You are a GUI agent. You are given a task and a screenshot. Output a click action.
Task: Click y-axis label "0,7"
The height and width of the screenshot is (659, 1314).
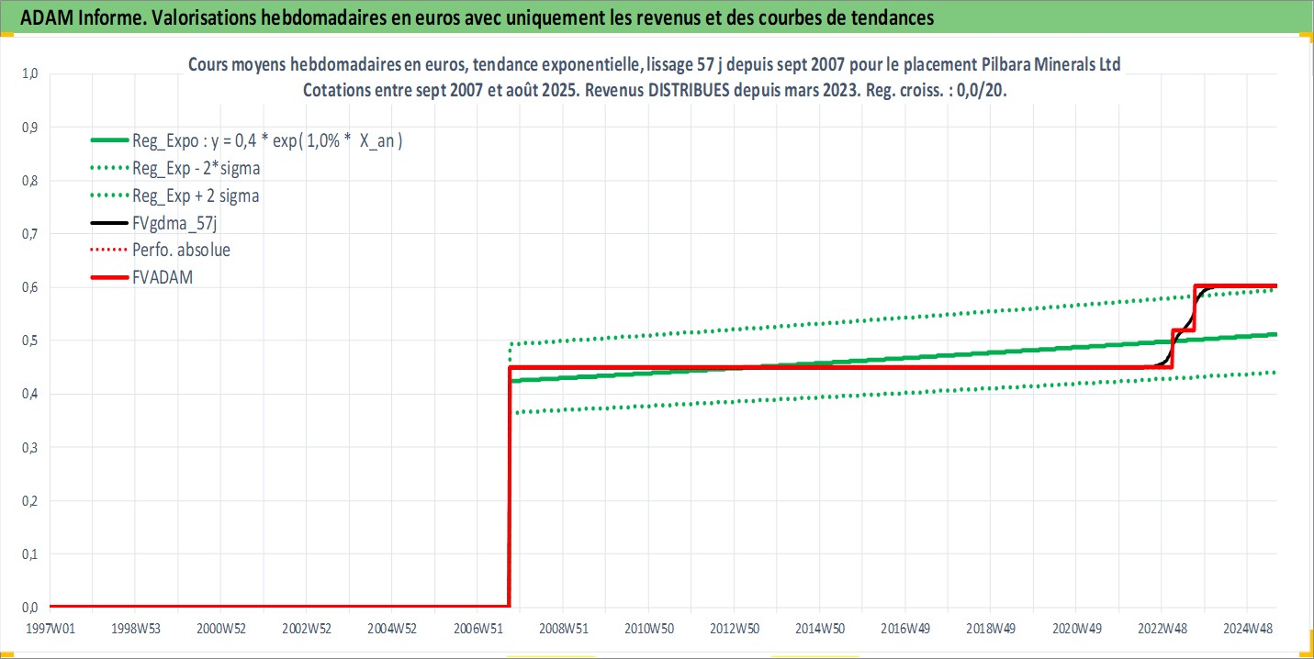click(30, 233)
